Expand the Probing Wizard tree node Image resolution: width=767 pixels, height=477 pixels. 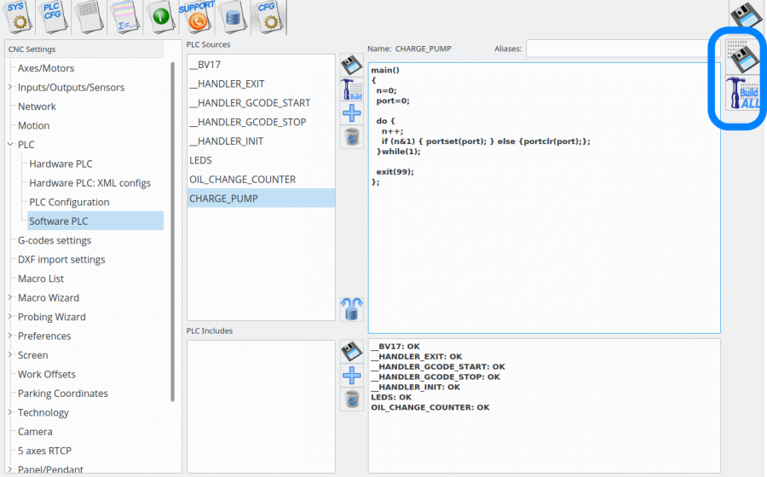pyautogui.click(x=10, y=317)
